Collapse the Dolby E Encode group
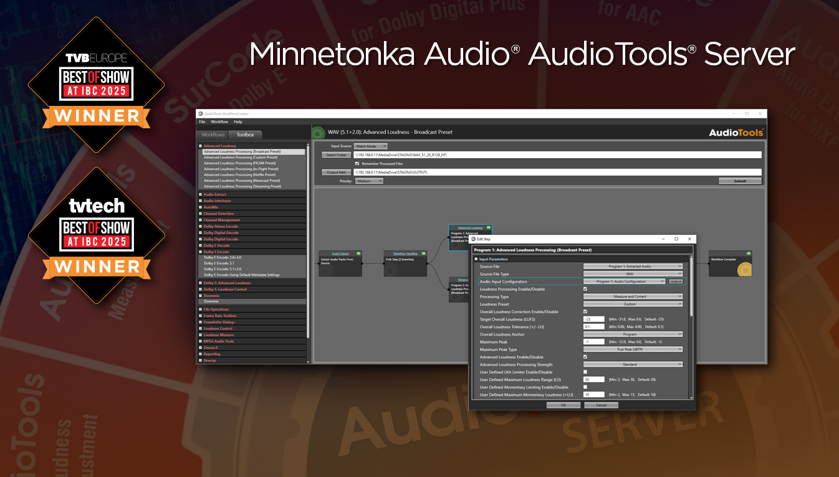 click(x=201, y=252)
